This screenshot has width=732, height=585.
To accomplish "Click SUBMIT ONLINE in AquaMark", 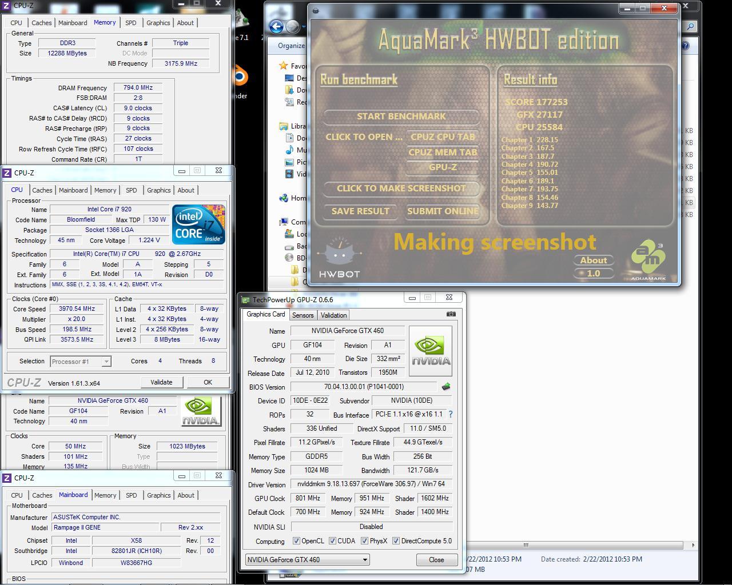I will 443,211.
